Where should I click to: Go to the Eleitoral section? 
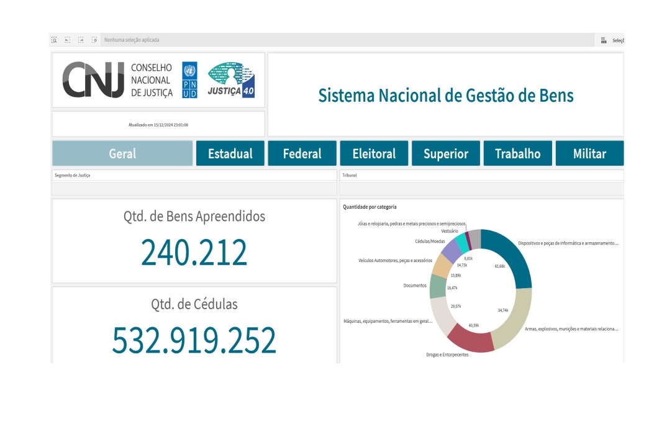[x=374, y=153]
